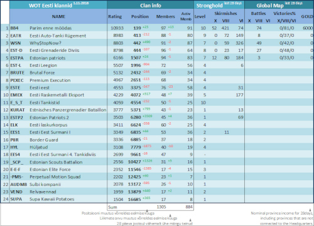Select the Victories% column header
314x226 pixels.
284,13
